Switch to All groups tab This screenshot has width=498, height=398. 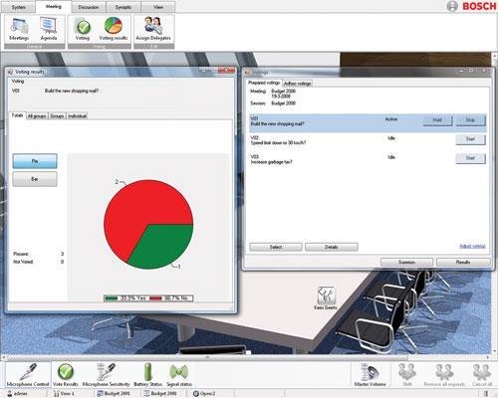click(x=37, y=115)
